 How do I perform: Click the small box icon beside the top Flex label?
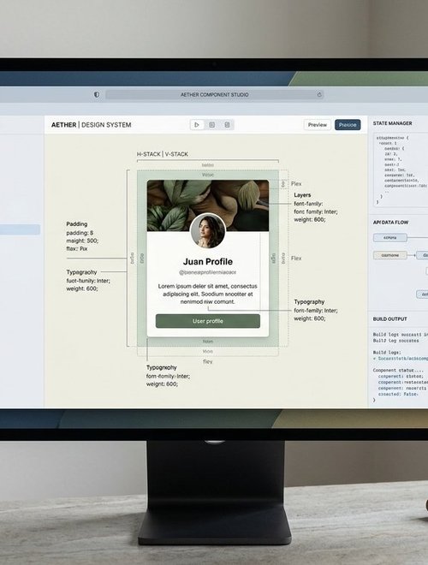[283, 184]
